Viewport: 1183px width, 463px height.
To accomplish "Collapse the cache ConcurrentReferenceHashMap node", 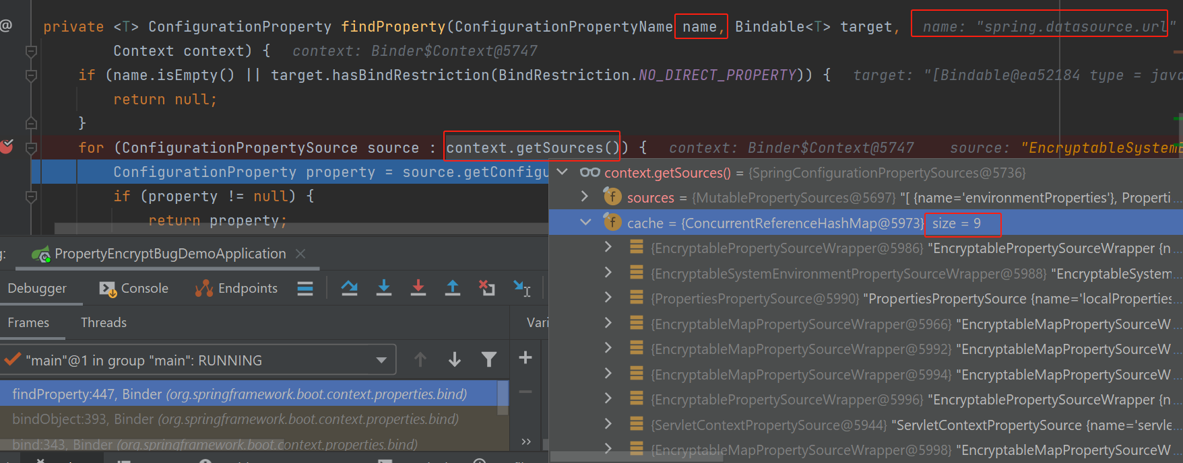I will pos(585,222).
